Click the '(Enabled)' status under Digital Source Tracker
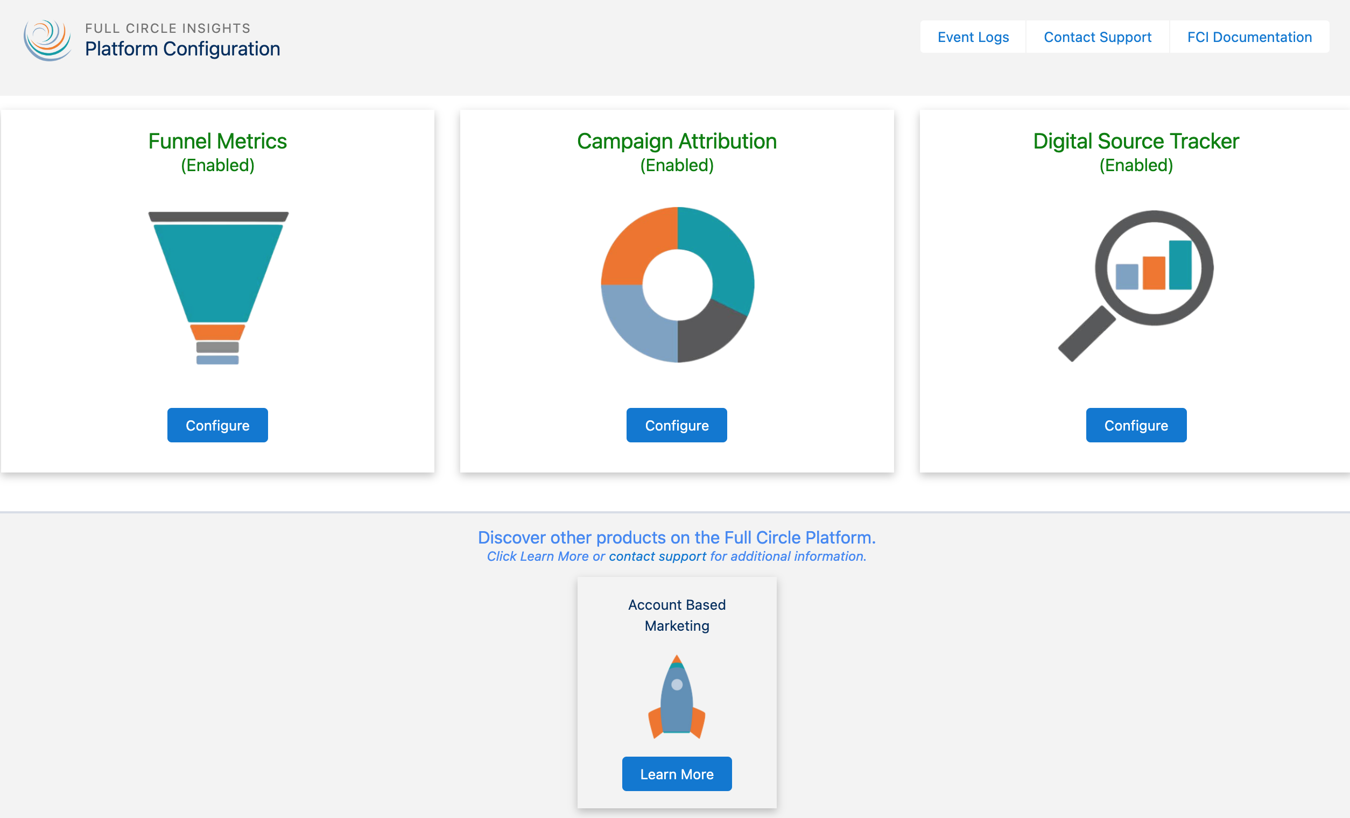This screenshot has height=818, width=1350. [1136, 165]
